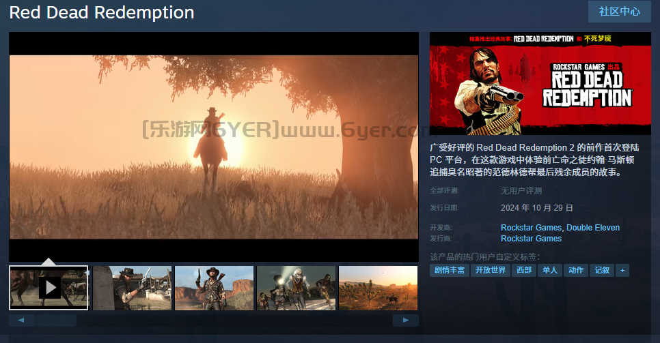Select the 西部 tag
Viewport: 660px width, 343px height.
tap(524, 270)
